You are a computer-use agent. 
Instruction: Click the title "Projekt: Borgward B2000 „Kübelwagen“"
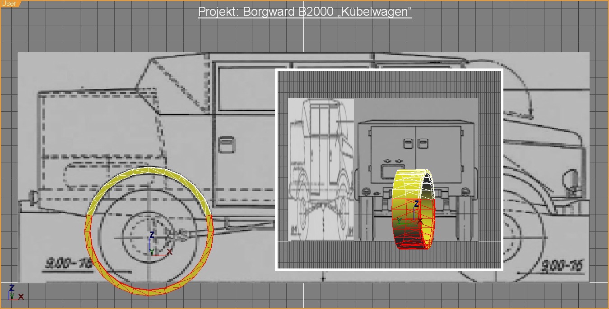305,12
